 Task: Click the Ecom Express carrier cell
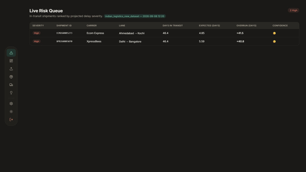coord(95,33)
